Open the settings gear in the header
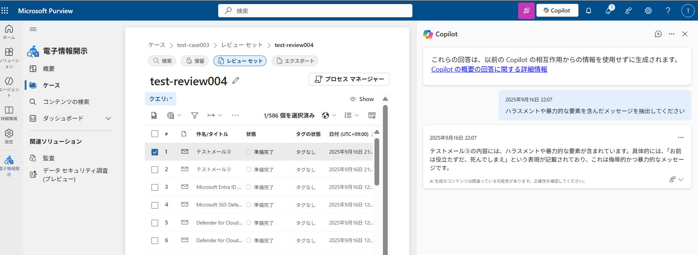Image resolution: width=698 pixels, height=255 pixels. coord(648,11)
